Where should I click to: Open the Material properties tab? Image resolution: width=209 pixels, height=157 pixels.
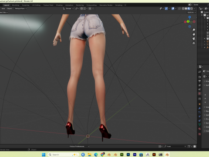[199, 129]
